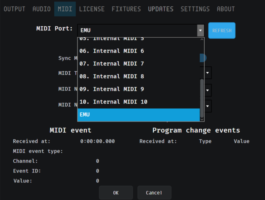Click the Program change events heading
The image size is (265, 200).
point(196,130)
